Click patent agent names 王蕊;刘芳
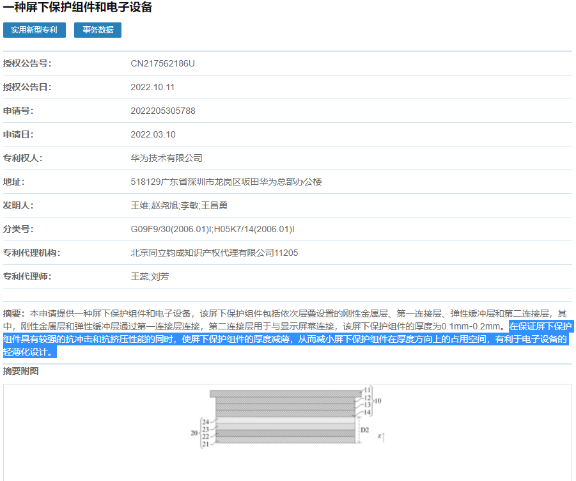 [150, 276]
